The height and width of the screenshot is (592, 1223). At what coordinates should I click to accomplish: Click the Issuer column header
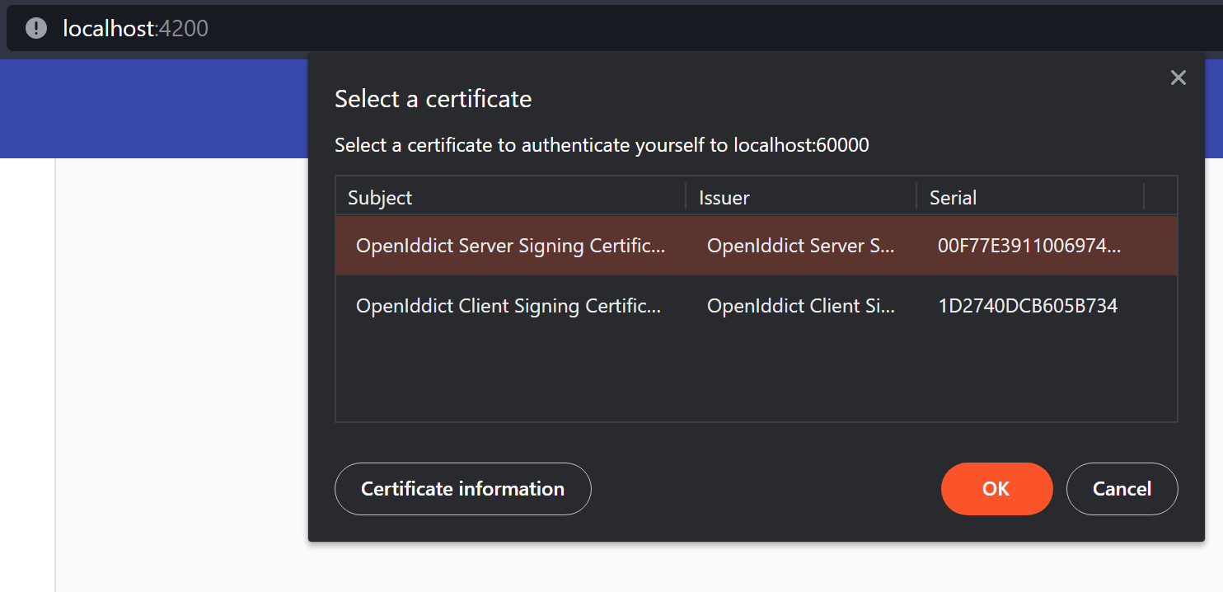point(724,197)
